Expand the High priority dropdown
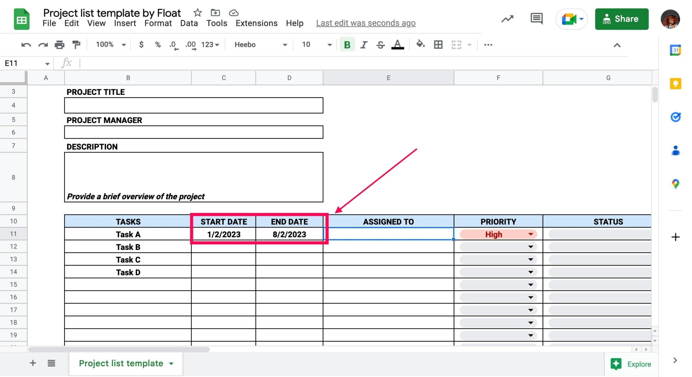 click(x=530, y=234)
